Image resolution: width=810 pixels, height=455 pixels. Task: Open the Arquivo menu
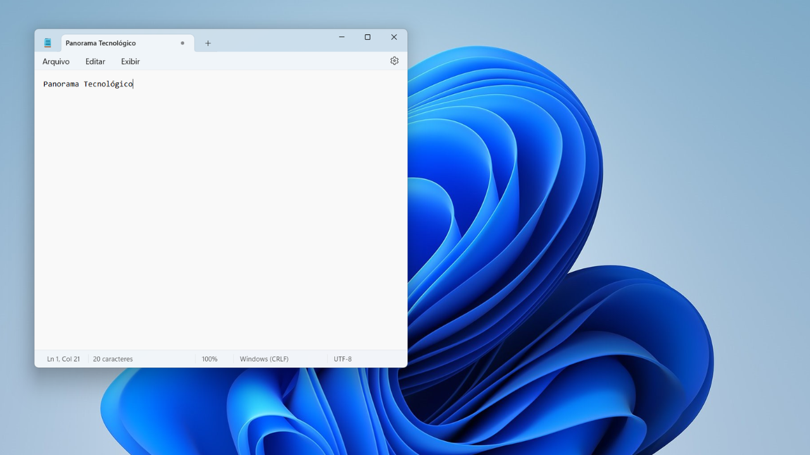click(x=56, y=61)
